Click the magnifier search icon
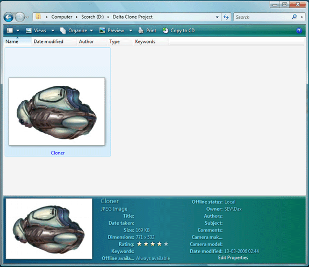This screenshot has height=267, width=309. coord(294,17)
